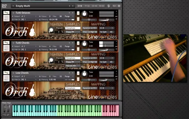Go to the next Low Chords instrument preset

pyautogui.click(x=73, y=73)
